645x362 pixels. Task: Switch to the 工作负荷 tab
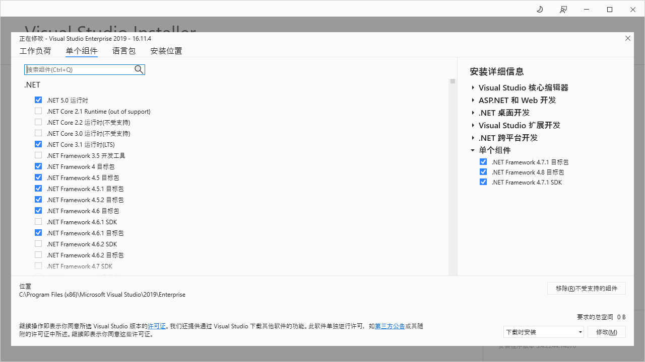click(x=35, y=51)
